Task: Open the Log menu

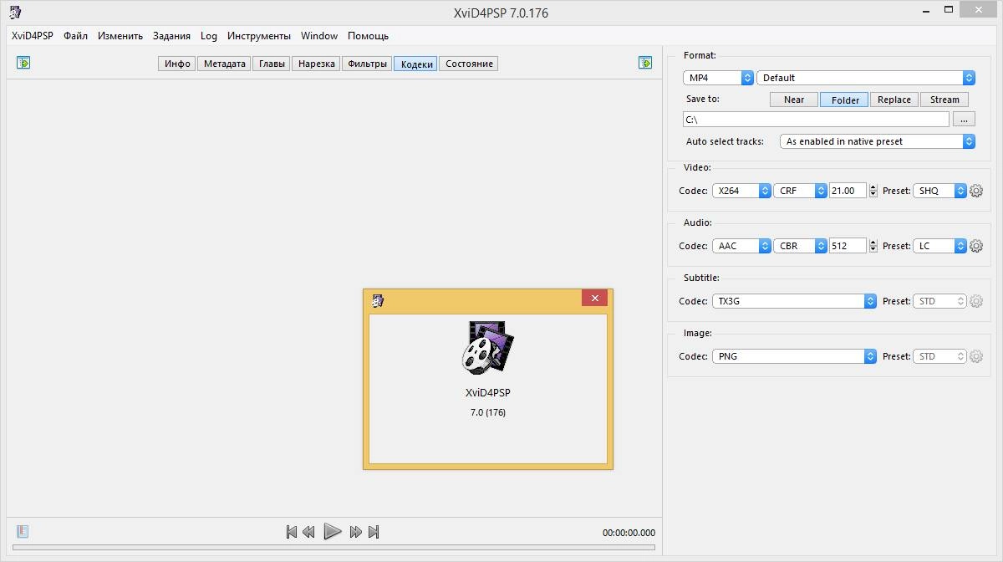Action: pyautogui.click(x=209, y=36)
